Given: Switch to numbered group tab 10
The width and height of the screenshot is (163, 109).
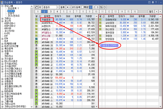Looking at the screenshot, I should (96, 12).
